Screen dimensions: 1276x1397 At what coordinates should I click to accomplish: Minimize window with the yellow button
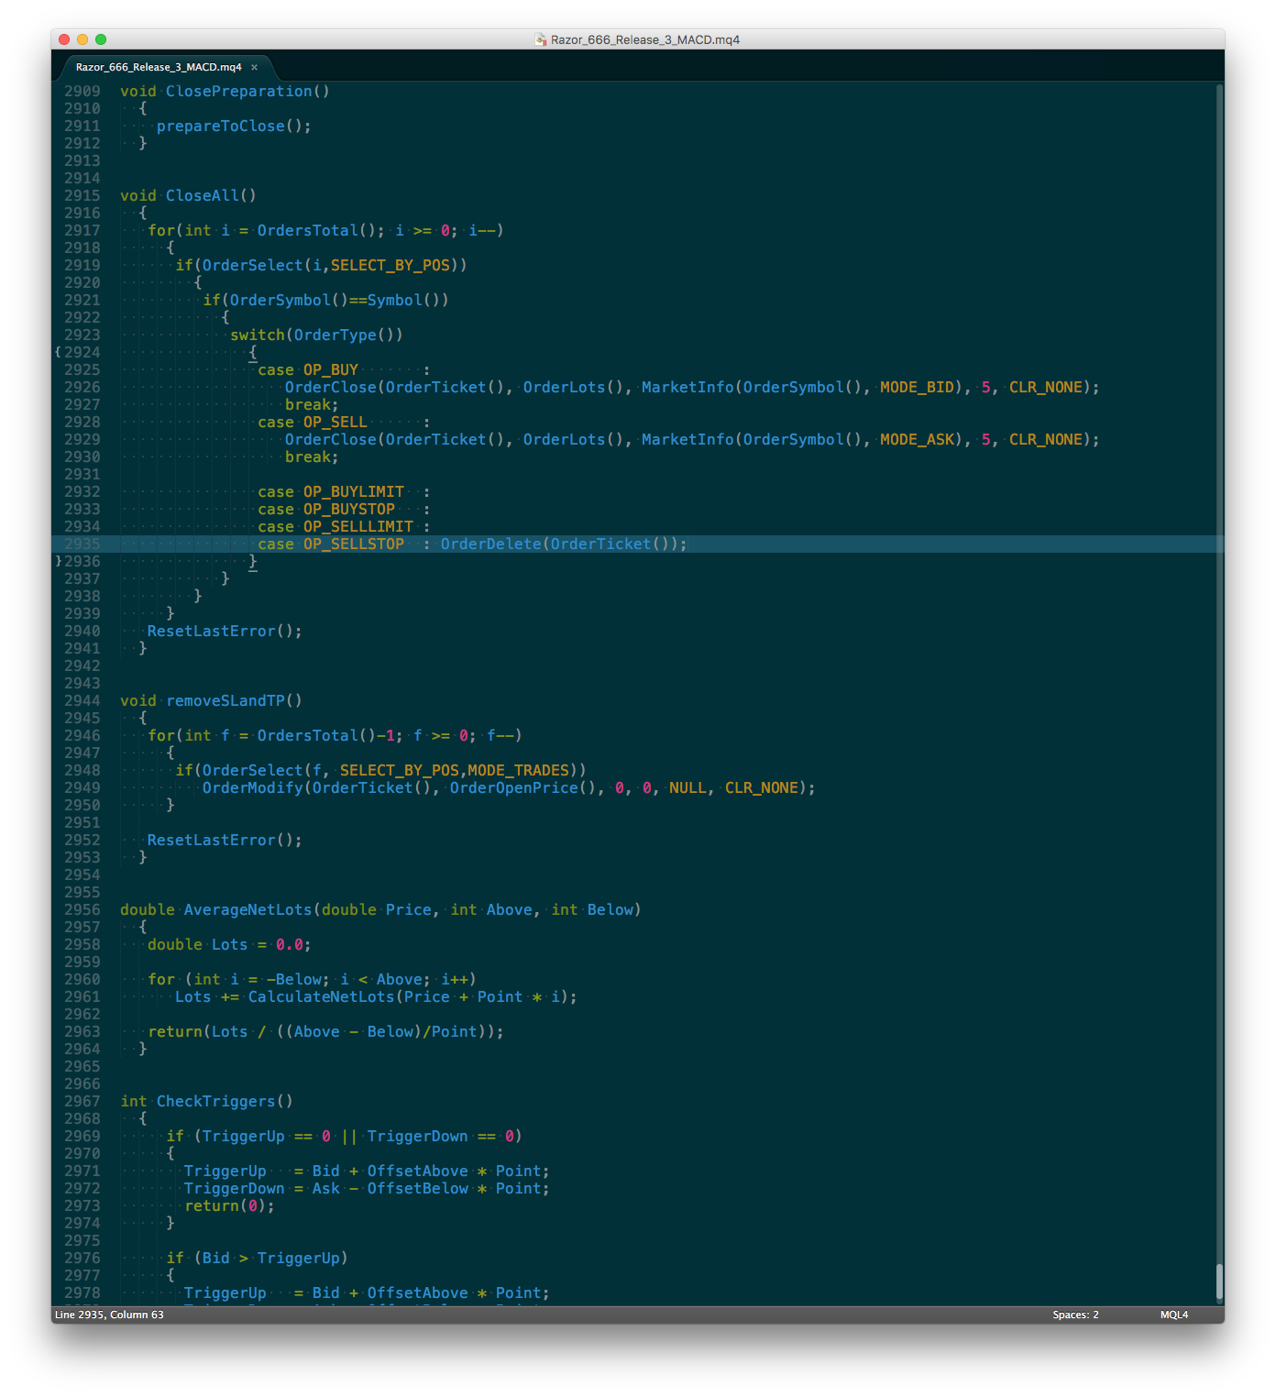(x=82, y=39)
